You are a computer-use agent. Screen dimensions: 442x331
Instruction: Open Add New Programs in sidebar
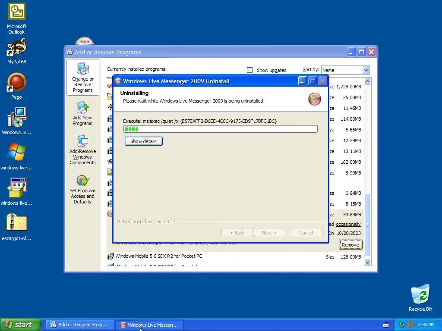[82, 114]
